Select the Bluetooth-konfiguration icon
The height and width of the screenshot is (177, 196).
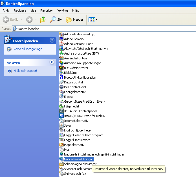(x=61, y=77)
